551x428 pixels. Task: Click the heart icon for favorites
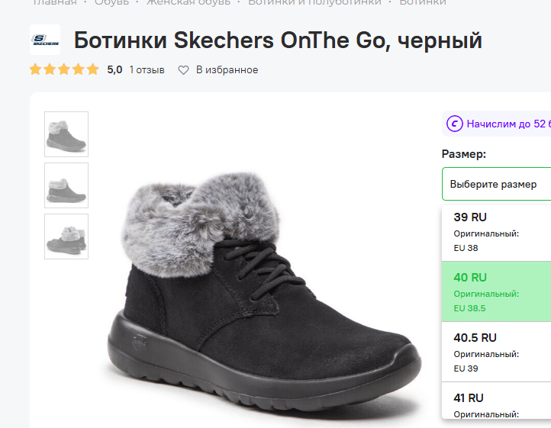tap(183, 70)
